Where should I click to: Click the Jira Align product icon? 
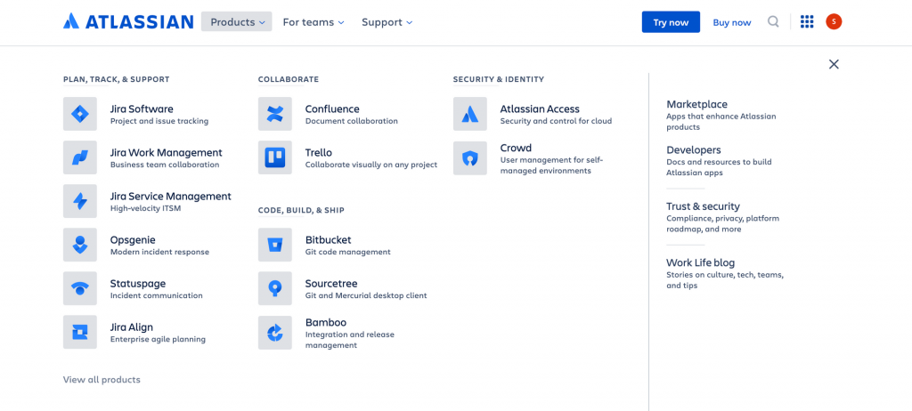pyautogui.click(x=79, y=332)
